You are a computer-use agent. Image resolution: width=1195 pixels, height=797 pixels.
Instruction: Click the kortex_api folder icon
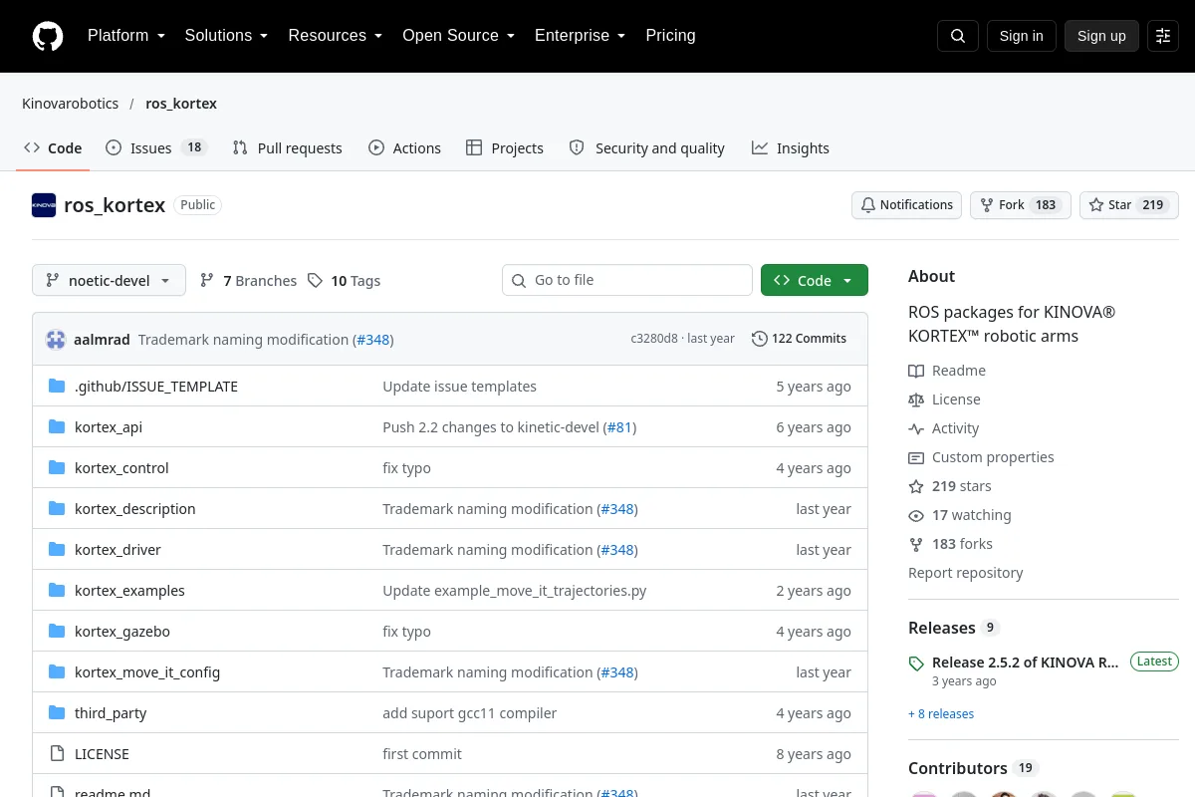(x=57, y=427)
